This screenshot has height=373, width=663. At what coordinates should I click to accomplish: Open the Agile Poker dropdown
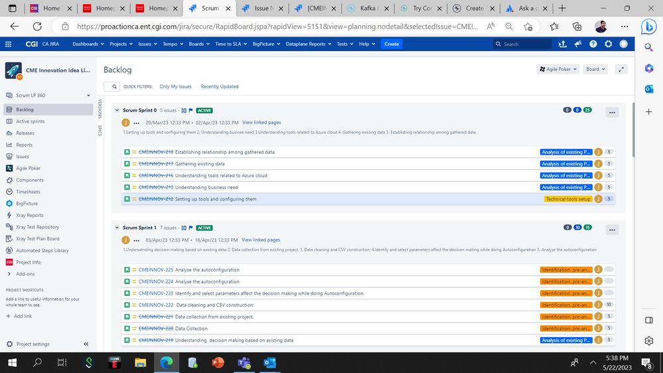click(558, 69)
